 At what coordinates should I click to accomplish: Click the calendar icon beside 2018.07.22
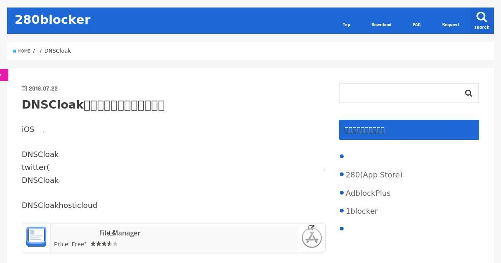[x=24, y=89]
